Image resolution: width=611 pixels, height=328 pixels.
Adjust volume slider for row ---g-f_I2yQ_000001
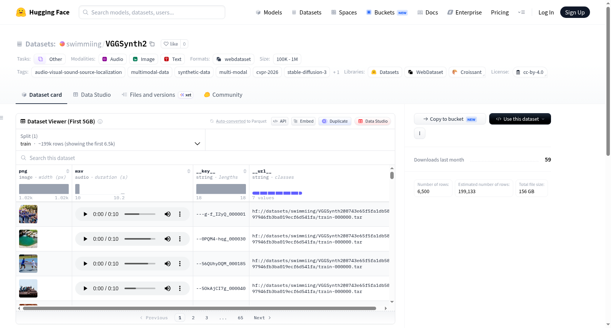tap(140, 214)
